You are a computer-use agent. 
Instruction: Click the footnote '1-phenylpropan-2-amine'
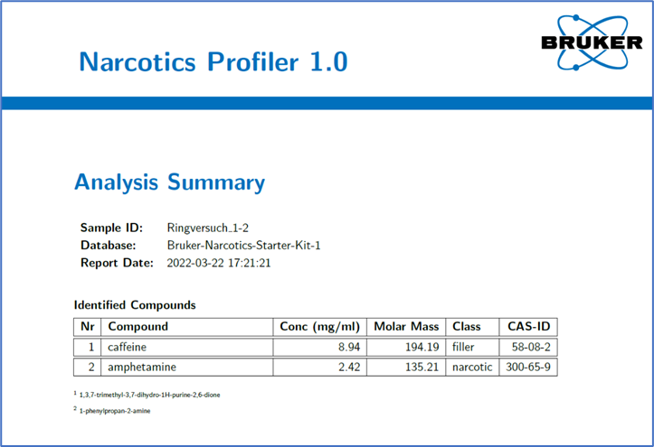[115, 411]
